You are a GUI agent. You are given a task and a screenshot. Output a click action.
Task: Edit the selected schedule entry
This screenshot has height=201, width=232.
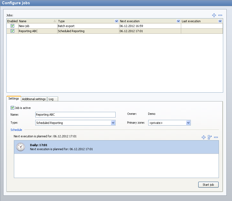click(x=210, y=137)
